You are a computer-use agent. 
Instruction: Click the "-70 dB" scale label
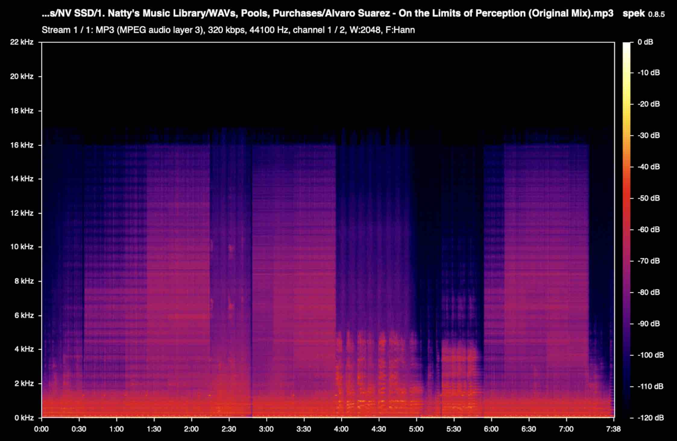(x=649, y=261)
